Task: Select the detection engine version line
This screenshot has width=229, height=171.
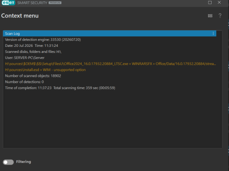Action: [x=109, y=40]
